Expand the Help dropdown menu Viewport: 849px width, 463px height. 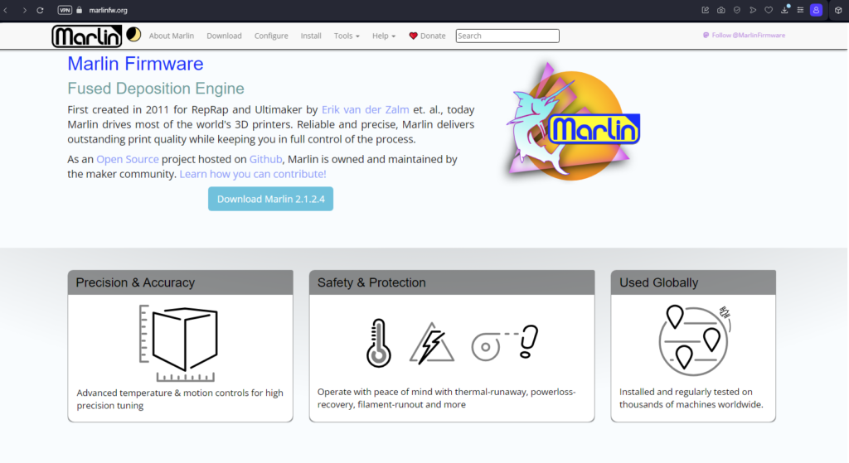[384, 36]
